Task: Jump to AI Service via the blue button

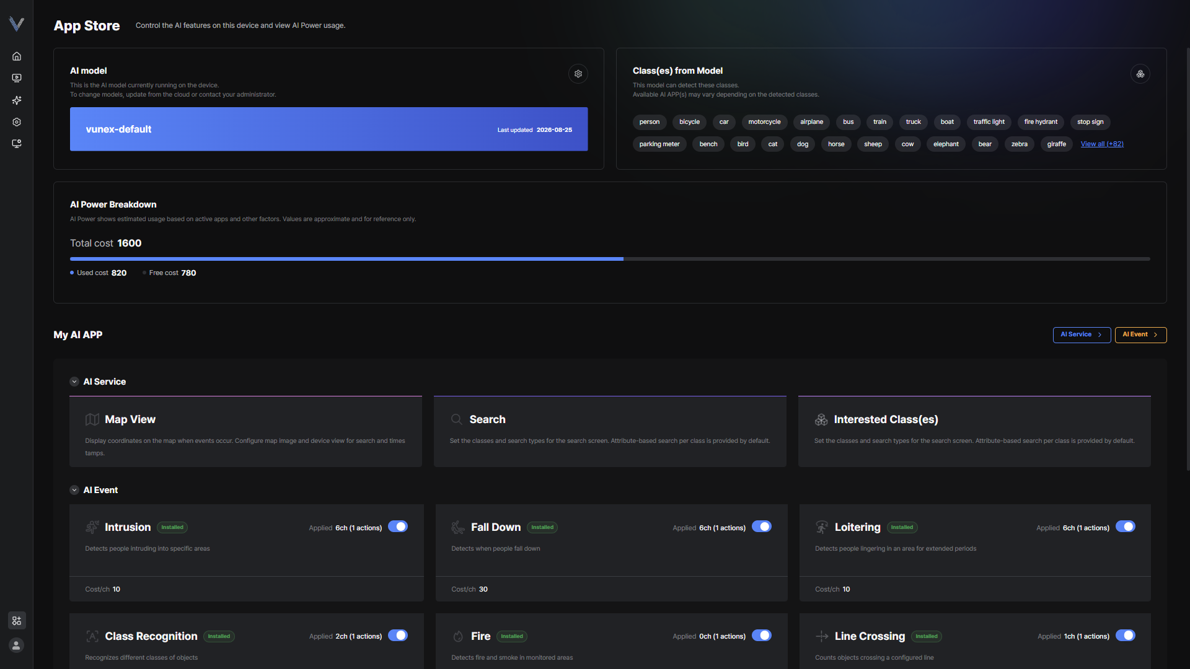Action: [x=1082, y=334]
